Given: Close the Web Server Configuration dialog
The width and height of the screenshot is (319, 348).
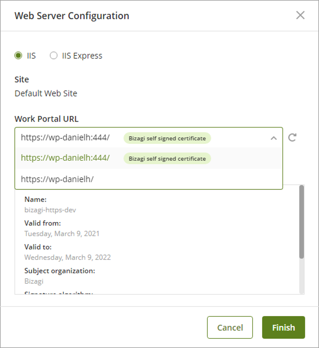Looking at the screenshot, I should click(x=300, y=15).
